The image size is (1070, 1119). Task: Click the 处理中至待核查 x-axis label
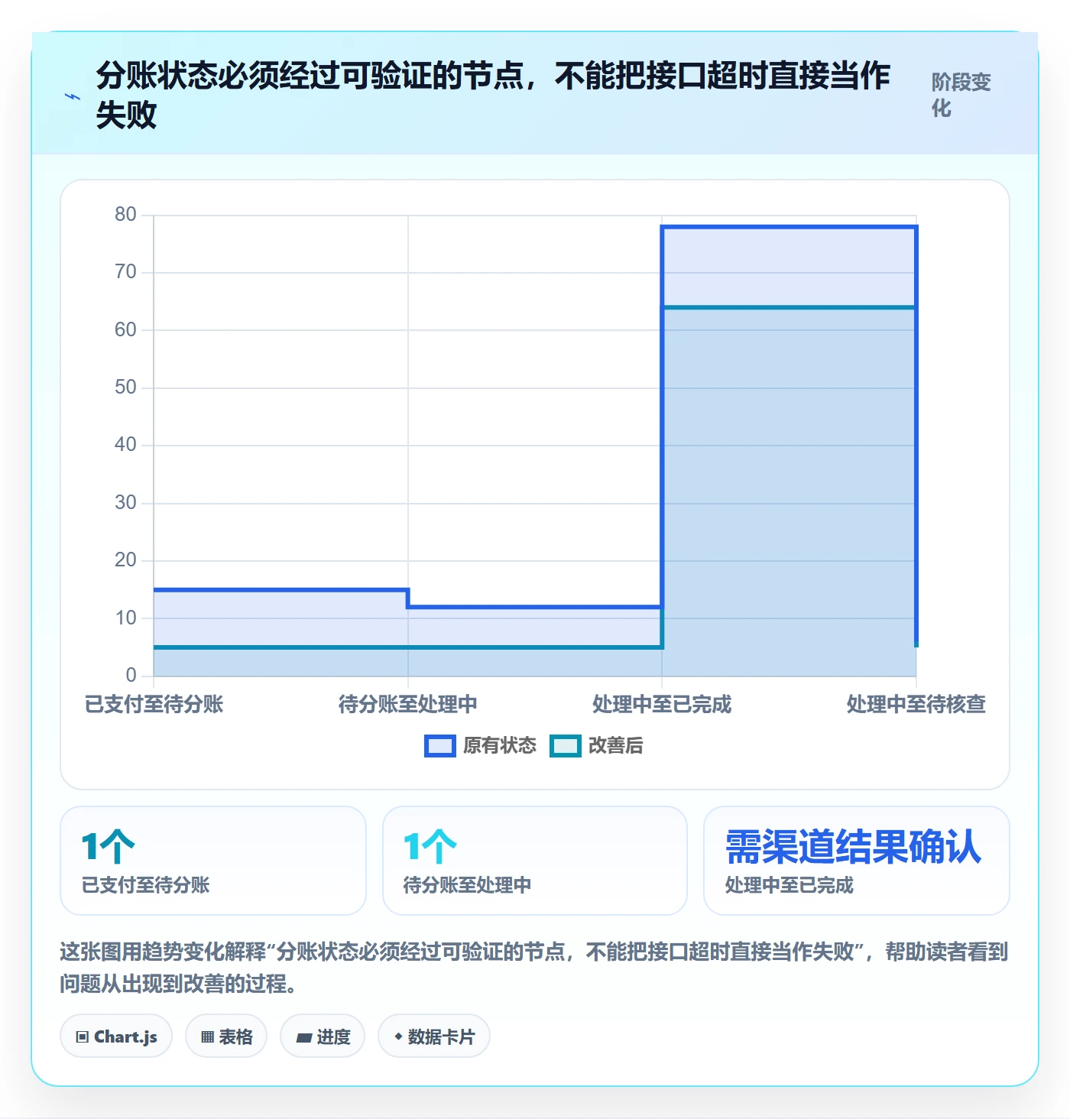tap(916, 704)
